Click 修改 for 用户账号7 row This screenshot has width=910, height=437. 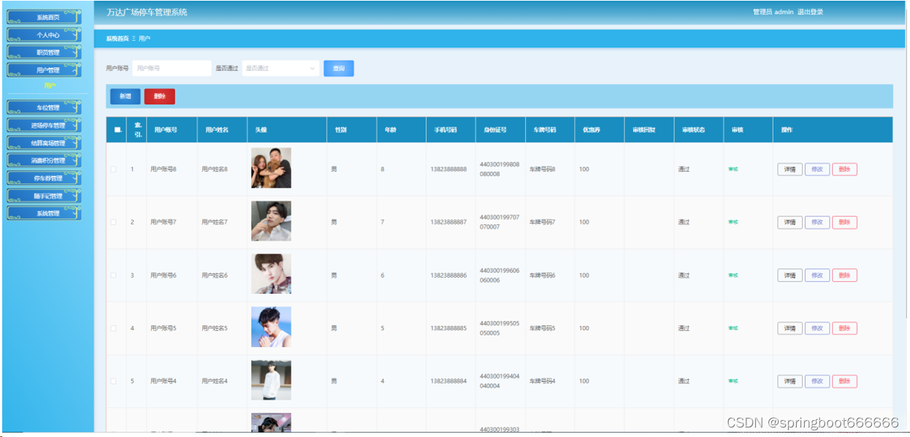[817, 222]
